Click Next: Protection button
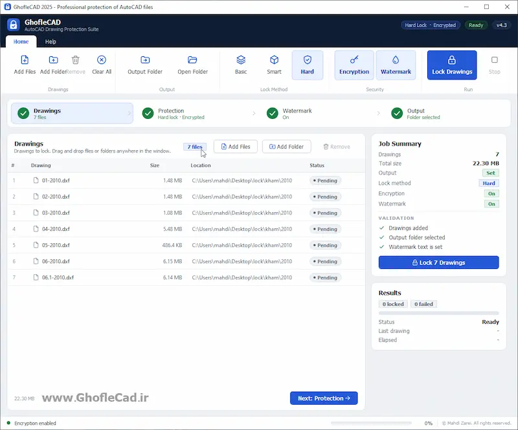 [324, 398]
